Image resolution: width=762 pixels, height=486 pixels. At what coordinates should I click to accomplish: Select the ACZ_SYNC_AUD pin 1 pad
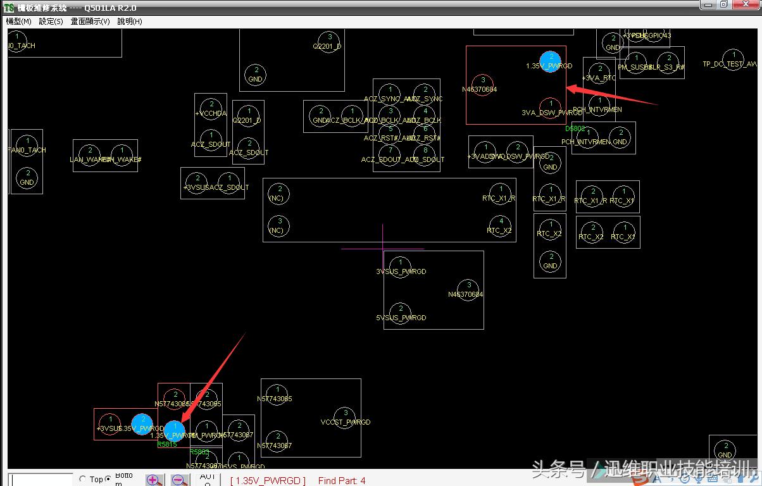coord(390,94)
